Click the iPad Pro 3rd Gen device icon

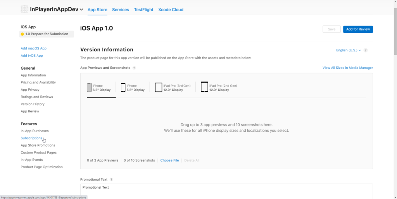(x=159, y=87)
